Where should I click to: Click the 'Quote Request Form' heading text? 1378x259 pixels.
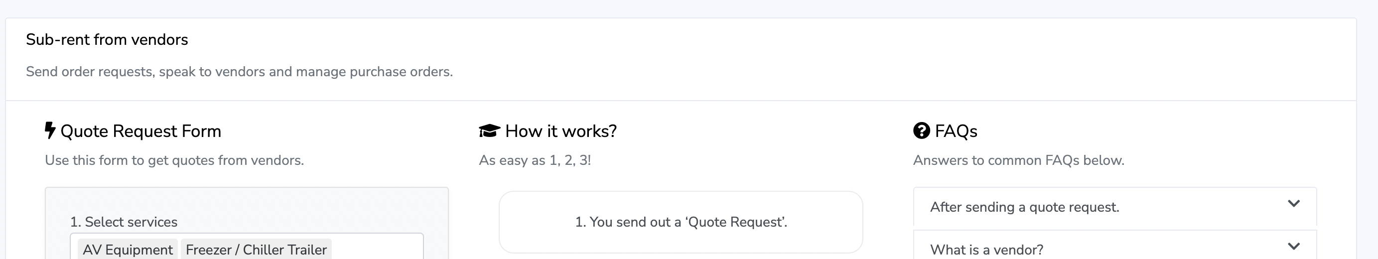[140, 131]
